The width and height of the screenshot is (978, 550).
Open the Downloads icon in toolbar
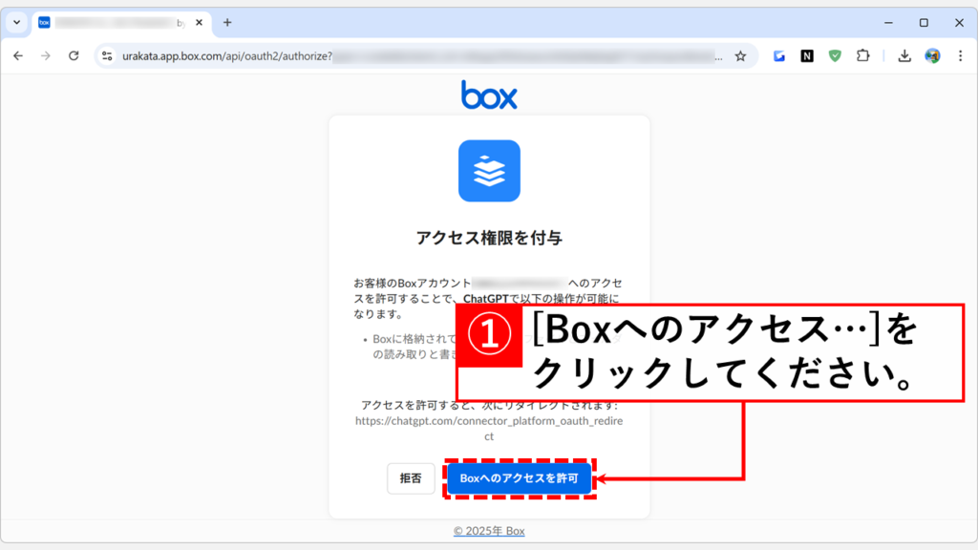(904, 56)
